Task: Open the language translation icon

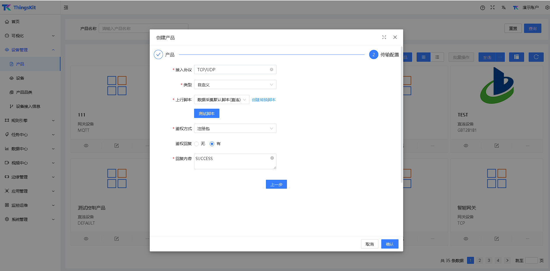Action: pyautogui.click(x=503, y=8)
